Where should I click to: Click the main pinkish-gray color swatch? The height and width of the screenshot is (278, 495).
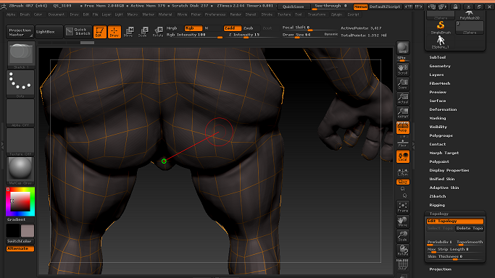[x=28, y=231]
